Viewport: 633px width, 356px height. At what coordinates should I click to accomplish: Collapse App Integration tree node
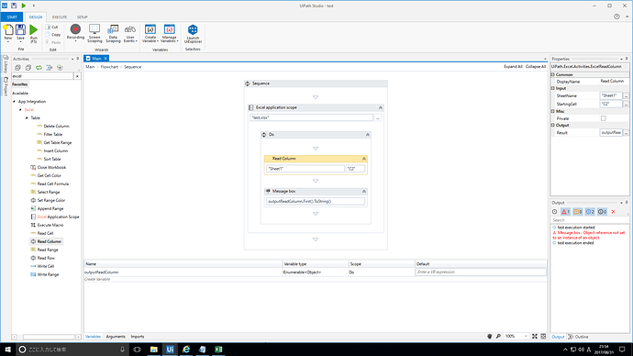point(14,102)
